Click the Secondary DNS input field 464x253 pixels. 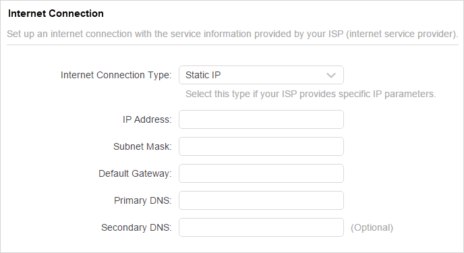(x=261, y=227)
